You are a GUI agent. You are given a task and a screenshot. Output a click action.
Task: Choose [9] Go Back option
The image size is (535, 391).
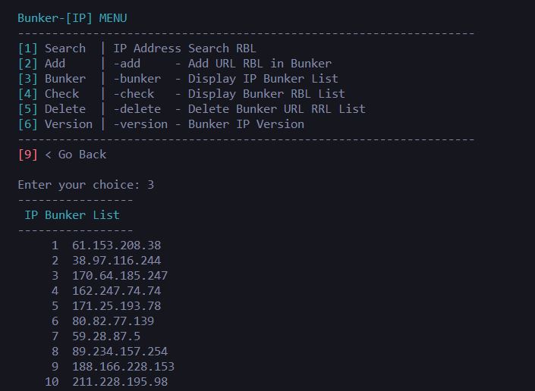tap(61, 155)
